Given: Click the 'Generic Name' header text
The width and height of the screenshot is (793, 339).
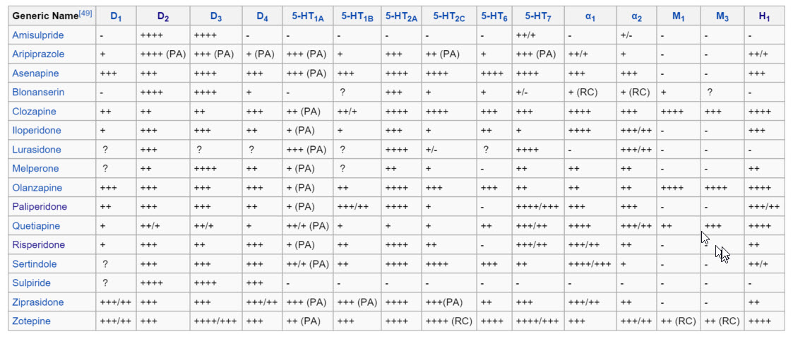Looking at the screenshot, I should pyautogui.click(x=45, y=16).
